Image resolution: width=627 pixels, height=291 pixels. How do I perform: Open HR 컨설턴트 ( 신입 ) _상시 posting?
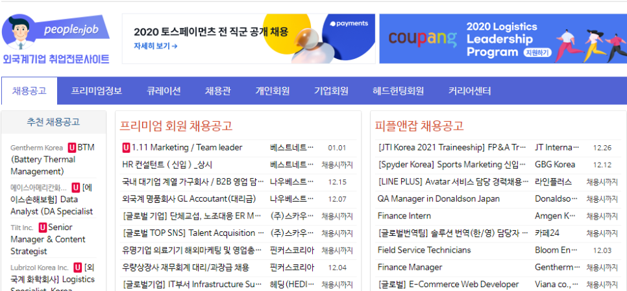tap(167, 165)
